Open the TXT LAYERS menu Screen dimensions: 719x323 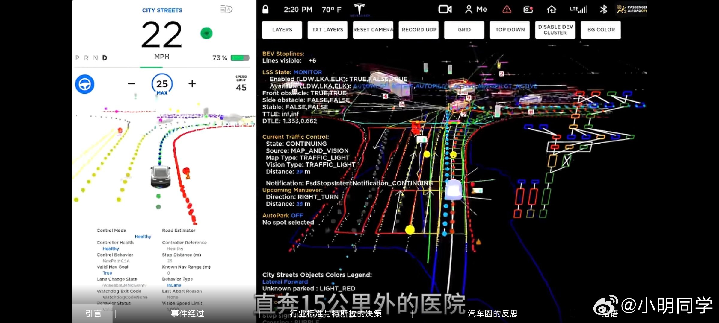coord(327,30)
